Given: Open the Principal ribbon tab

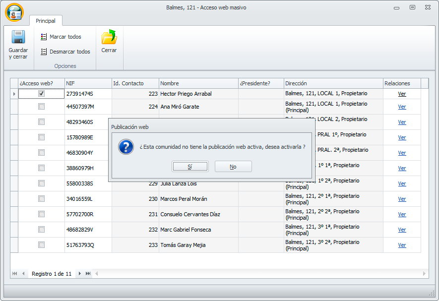Looking at the screenshot, I should [46, 21].
